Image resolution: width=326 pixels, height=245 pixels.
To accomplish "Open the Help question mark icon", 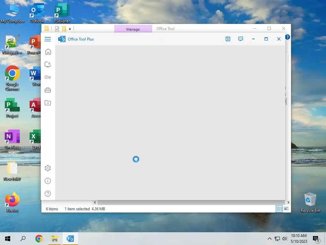I will pyautogui.click(x=48, y=194).
